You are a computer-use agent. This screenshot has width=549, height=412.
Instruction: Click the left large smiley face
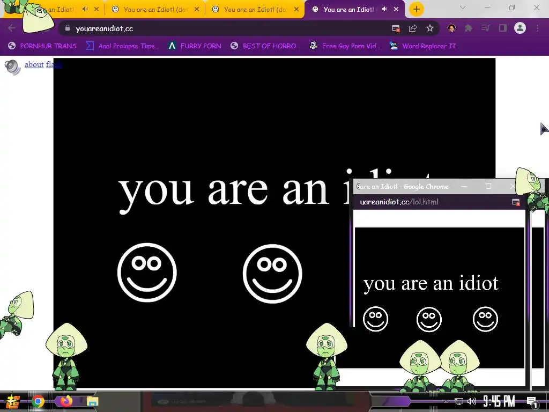147,272
